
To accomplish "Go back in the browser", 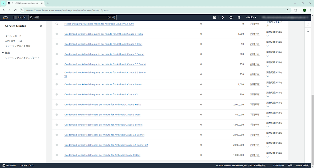I will coord(4,10).
